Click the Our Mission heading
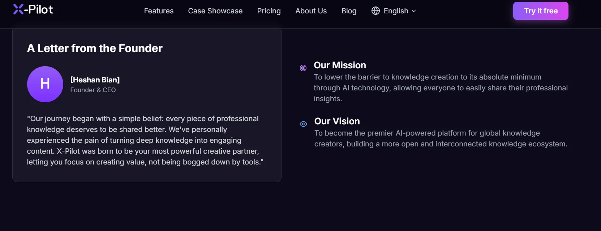 point(340,65)
